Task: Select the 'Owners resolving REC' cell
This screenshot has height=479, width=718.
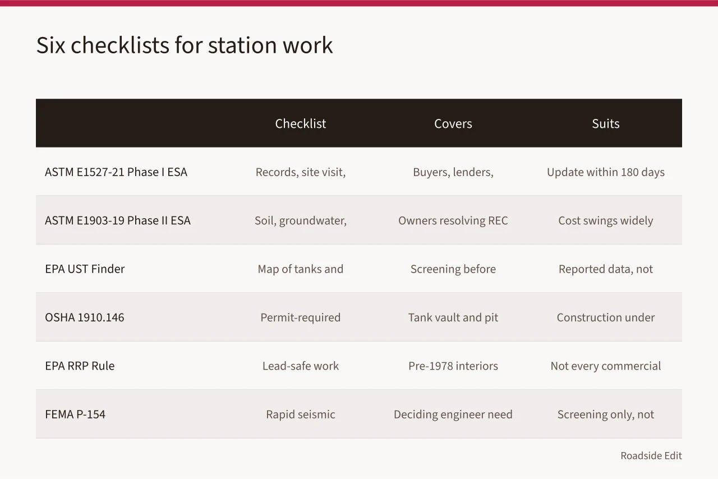Action: [x=453, y=220]
